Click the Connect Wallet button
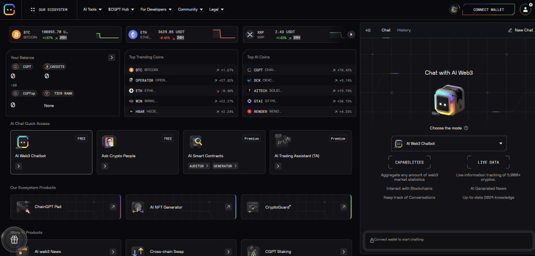Screen dimensions: 535x256 489,9
